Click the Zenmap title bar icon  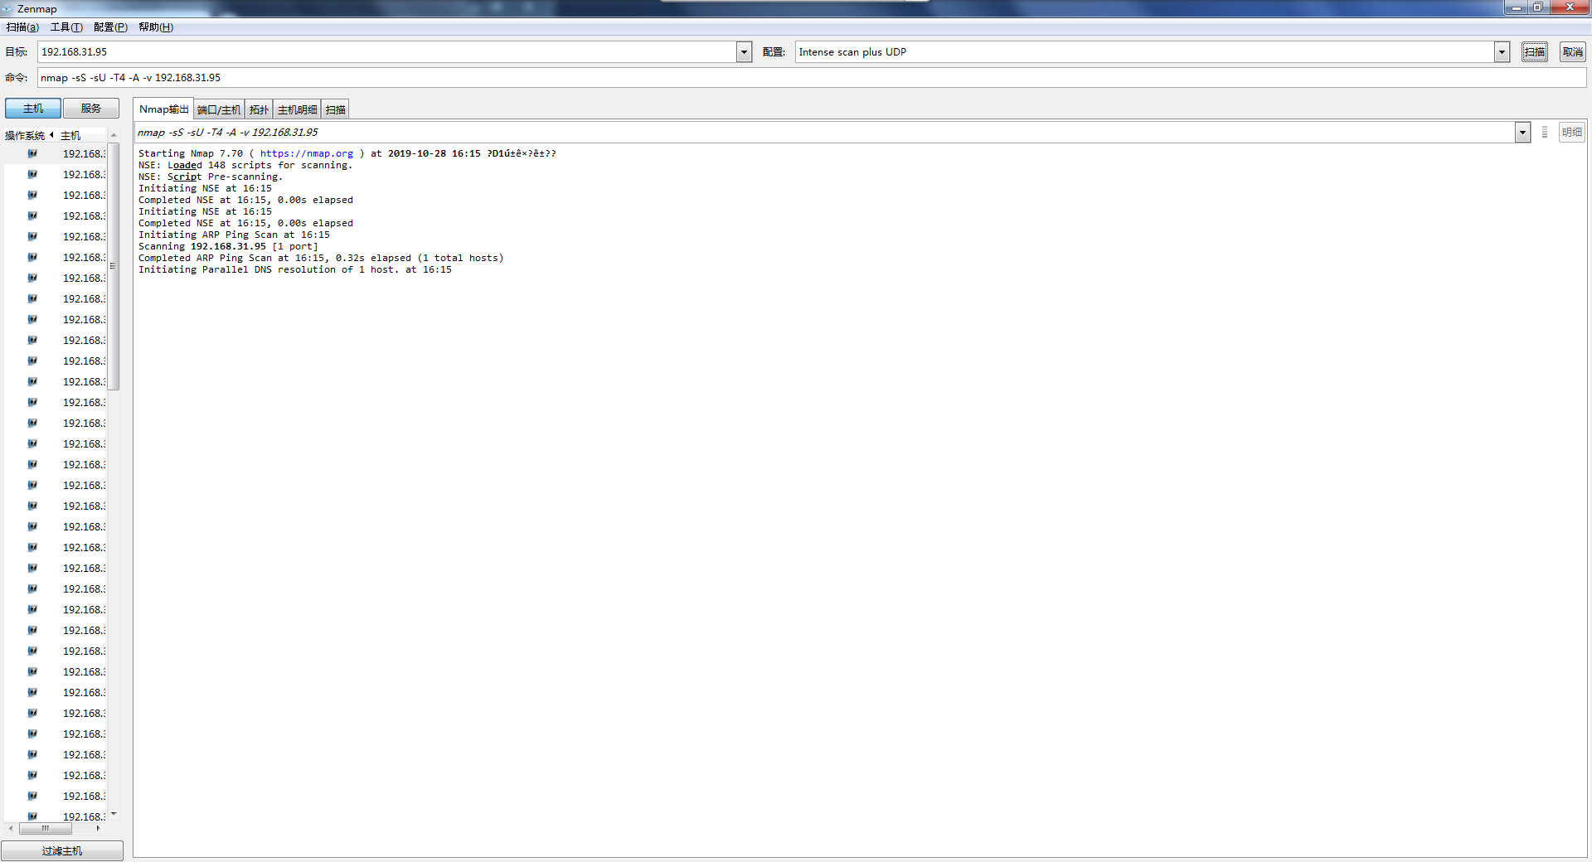click(x=7, y=8)
